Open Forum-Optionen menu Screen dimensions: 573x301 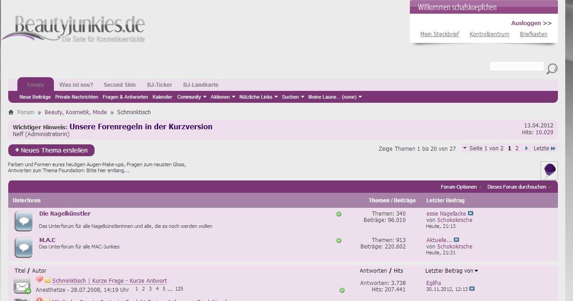coord(459,187)
